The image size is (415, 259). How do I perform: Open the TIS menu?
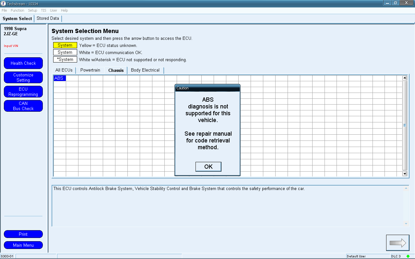click(x=43, y=10)
